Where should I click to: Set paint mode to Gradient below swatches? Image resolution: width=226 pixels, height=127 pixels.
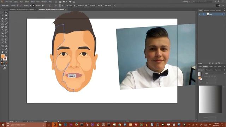[x=4, y=63]
